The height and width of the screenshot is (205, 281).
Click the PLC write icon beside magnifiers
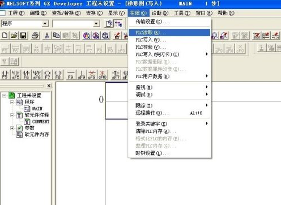(x=117, y=35)
